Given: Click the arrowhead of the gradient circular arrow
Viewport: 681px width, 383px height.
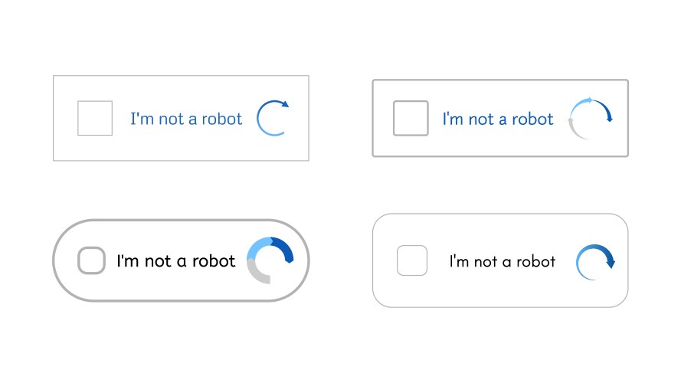Looking at the screenshot, I should tap(611, 263).
